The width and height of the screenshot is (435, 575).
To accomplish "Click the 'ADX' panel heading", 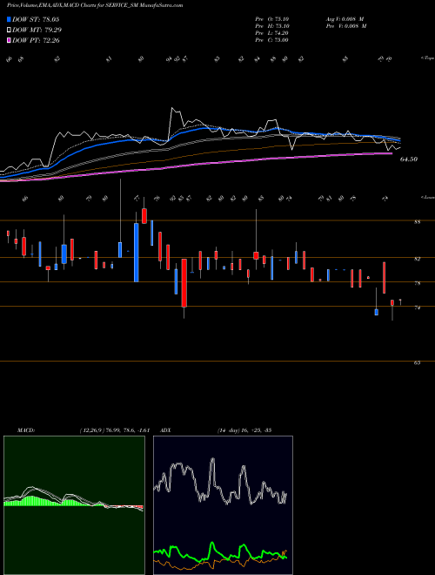I will (x=165, y=430).
